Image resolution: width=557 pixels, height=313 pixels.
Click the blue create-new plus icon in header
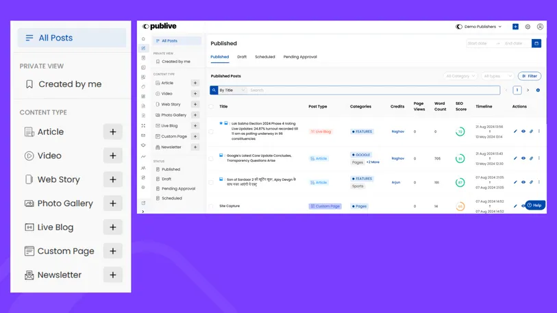tap(515, 27)
